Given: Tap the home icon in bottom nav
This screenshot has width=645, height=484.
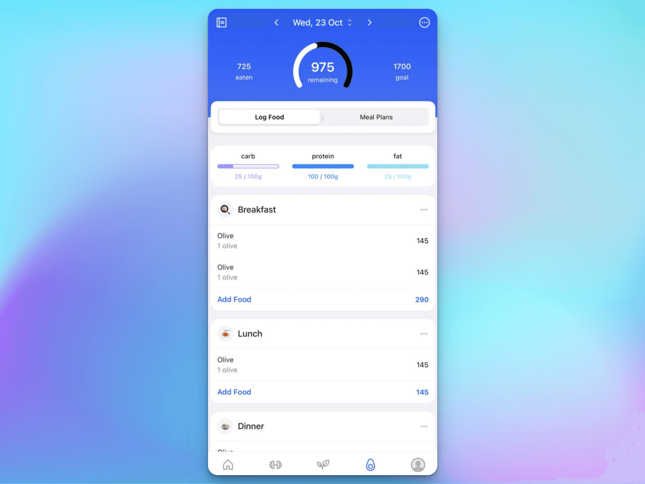Looking at the screenshot, I should pyautogui.click(x=228, y=464).
